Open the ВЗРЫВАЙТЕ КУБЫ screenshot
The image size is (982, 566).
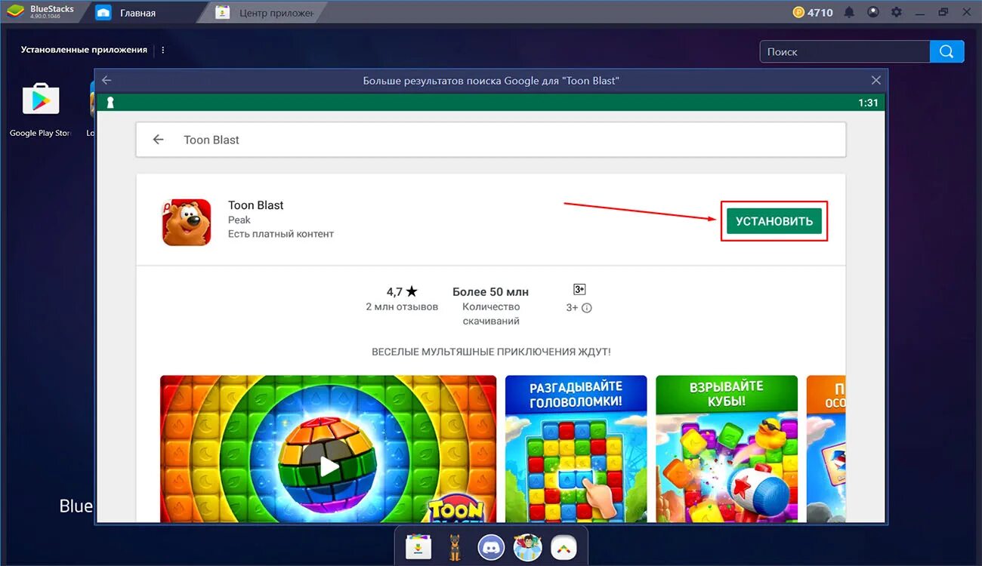coord(727,449)
